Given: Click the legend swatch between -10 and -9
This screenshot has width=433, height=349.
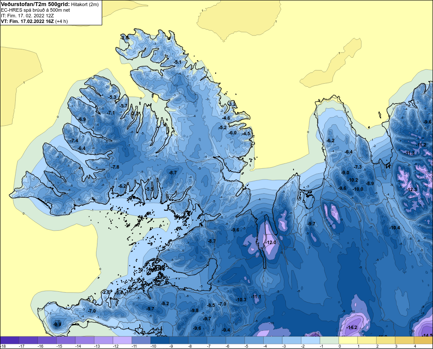Looking at the screenshot, I should click(160, 340).
